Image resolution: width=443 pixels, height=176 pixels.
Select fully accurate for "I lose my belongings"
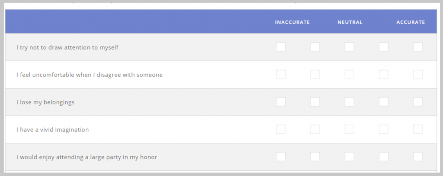coord(418,102)
